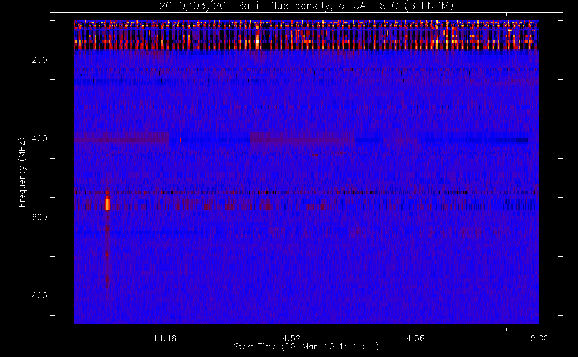Click the 600 frequency tick label
This screenshot has height=357, width=578.
click(x=40, y=217)
